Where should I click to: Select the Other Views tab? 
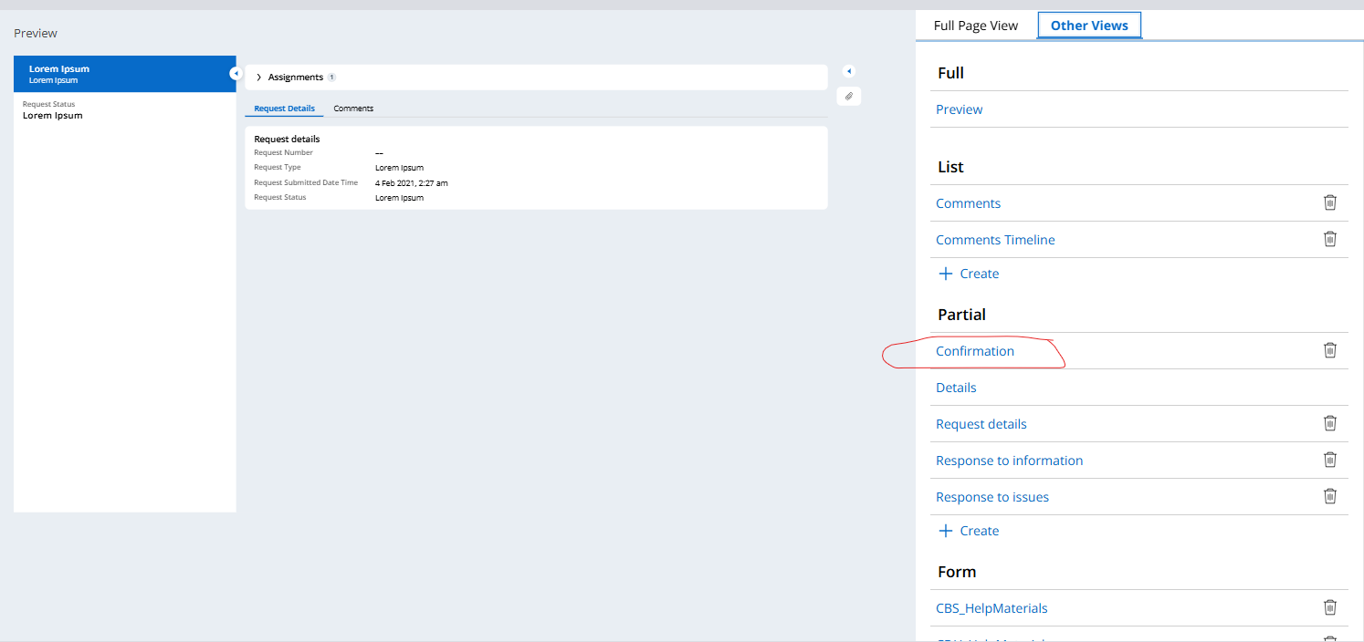click(x=1088, y=26)
